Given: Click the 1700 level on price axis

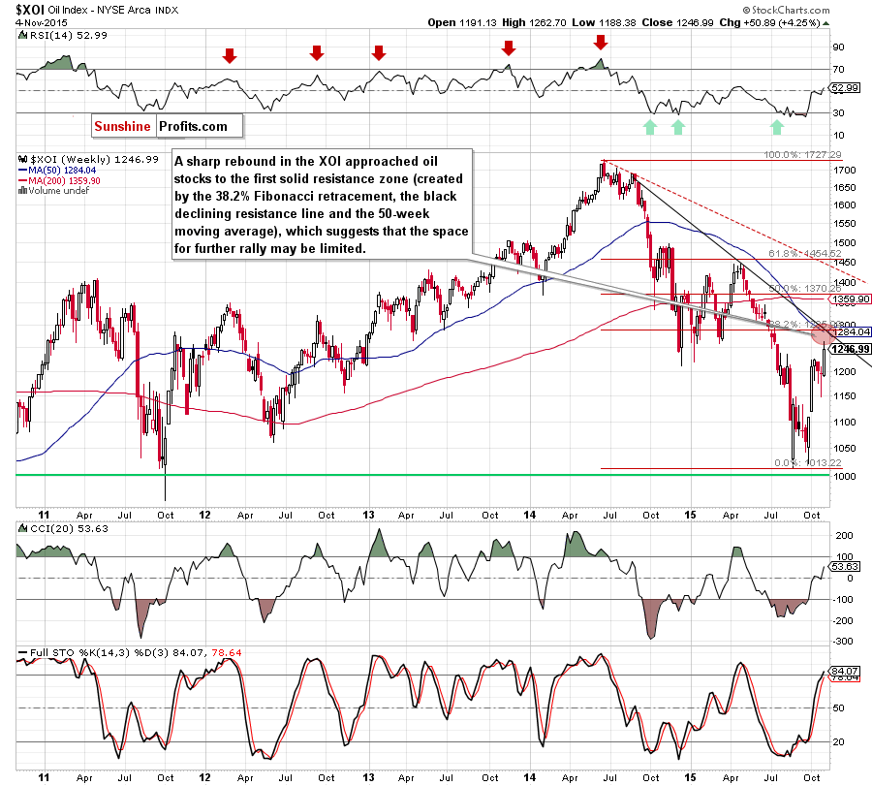Looking at the screenshot, I should pyautogui.click(x=844, y=171).
